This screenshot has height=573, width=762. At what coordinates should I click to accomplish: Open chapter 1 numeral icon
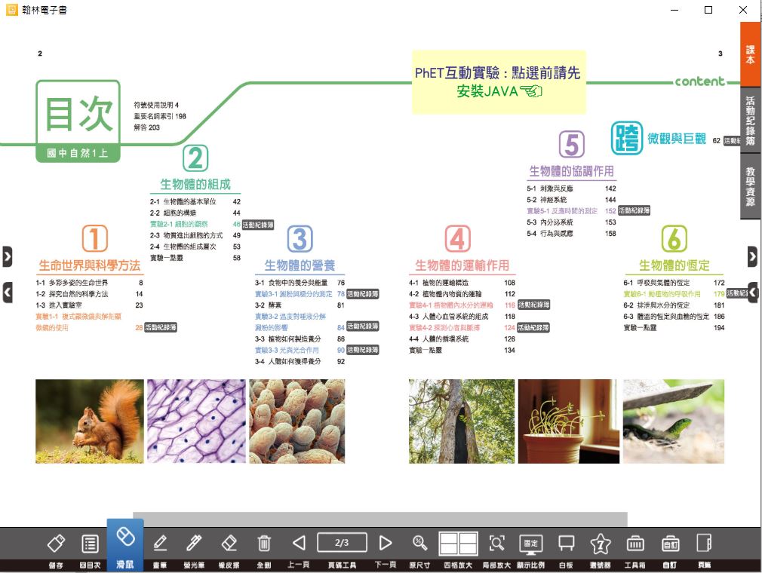click(95, 238)
